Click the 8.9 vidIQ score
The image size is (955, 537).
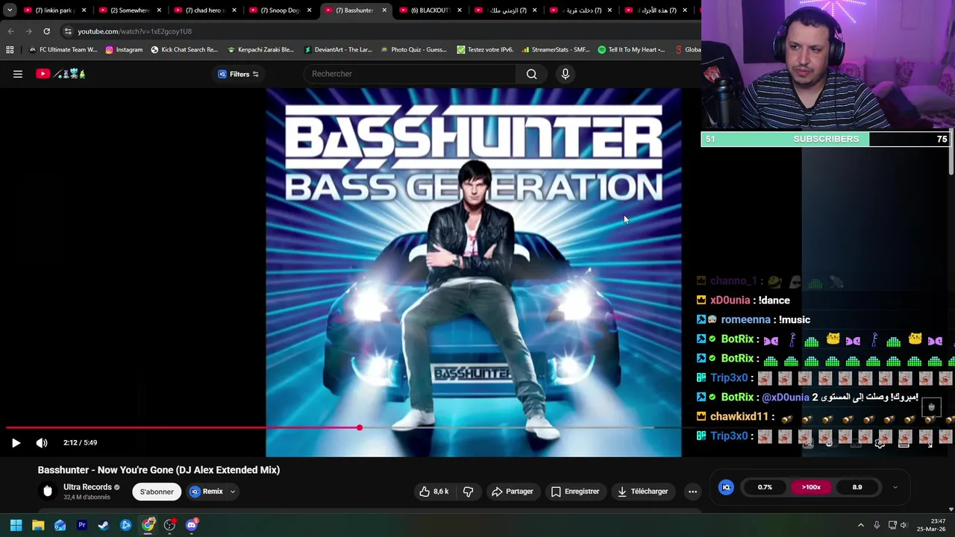tap(857, 487)
